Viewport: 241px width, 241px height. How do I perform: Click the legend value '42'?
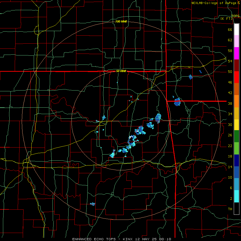(x=230, y=93)
